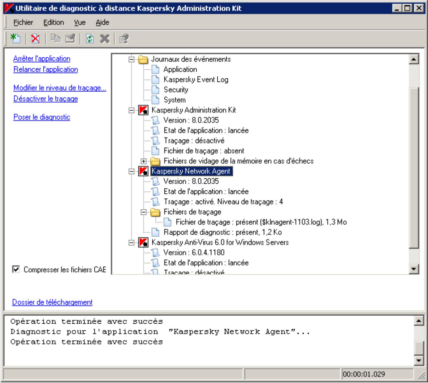Collapse the Journaux des événements node

[131, 59]
